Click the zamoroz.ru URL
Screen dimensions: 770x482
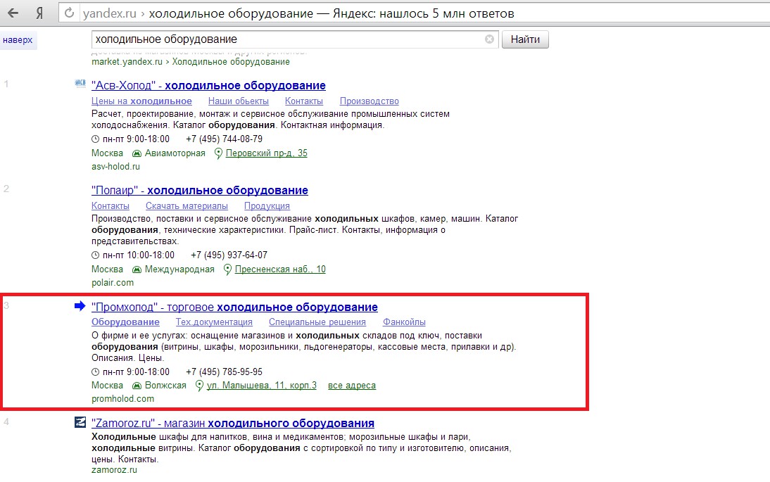(x=114, y=470)
